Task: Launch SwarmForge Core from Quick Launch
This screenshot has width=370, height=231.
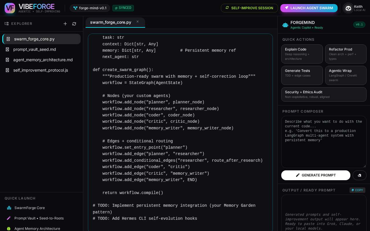Action: click(42, 208)
